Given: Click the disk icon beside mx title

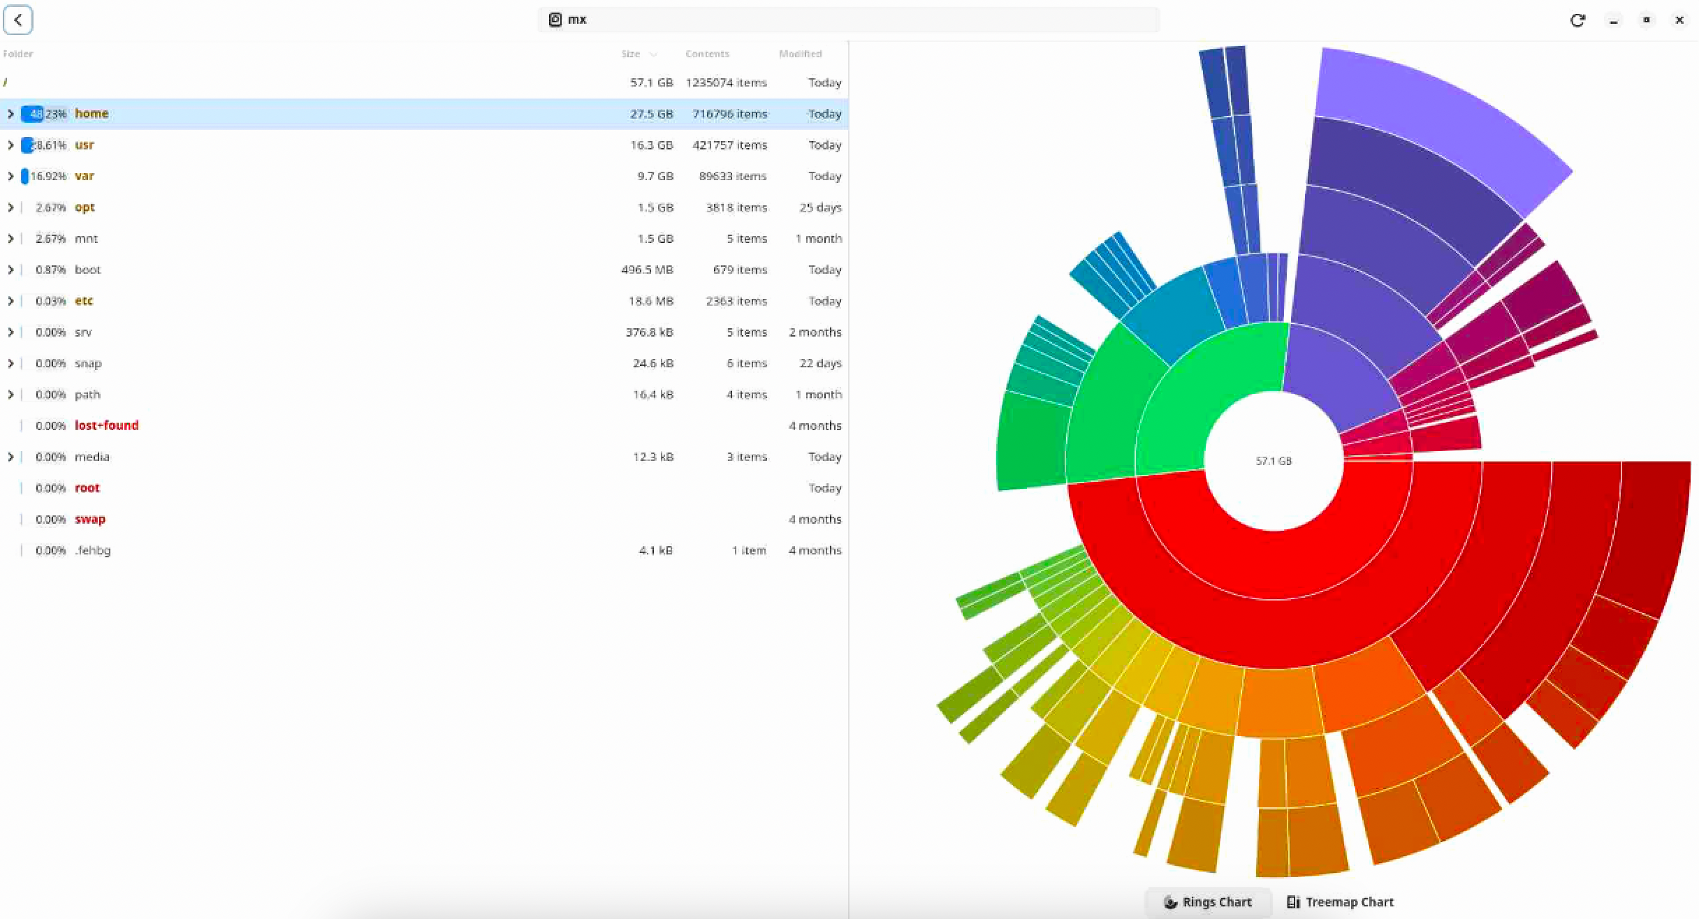Looking at the screenshot, I should pyautogui.click(x=555, y=20).
